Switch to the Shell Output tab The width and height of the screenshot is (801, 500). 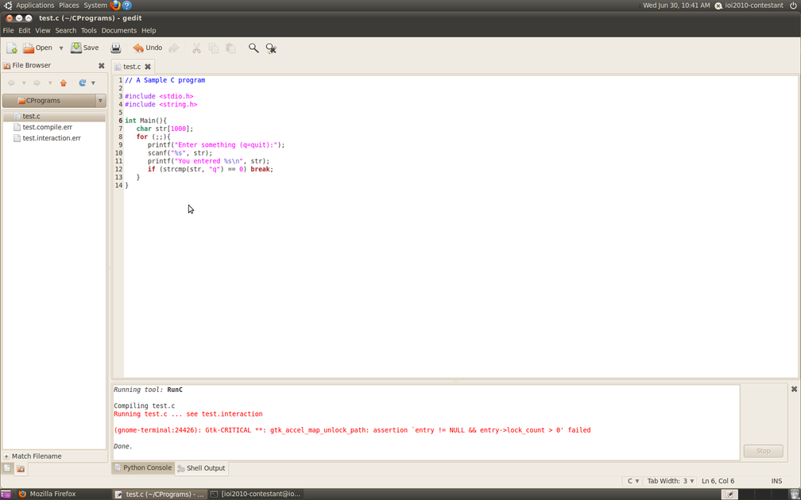[201, 468]
